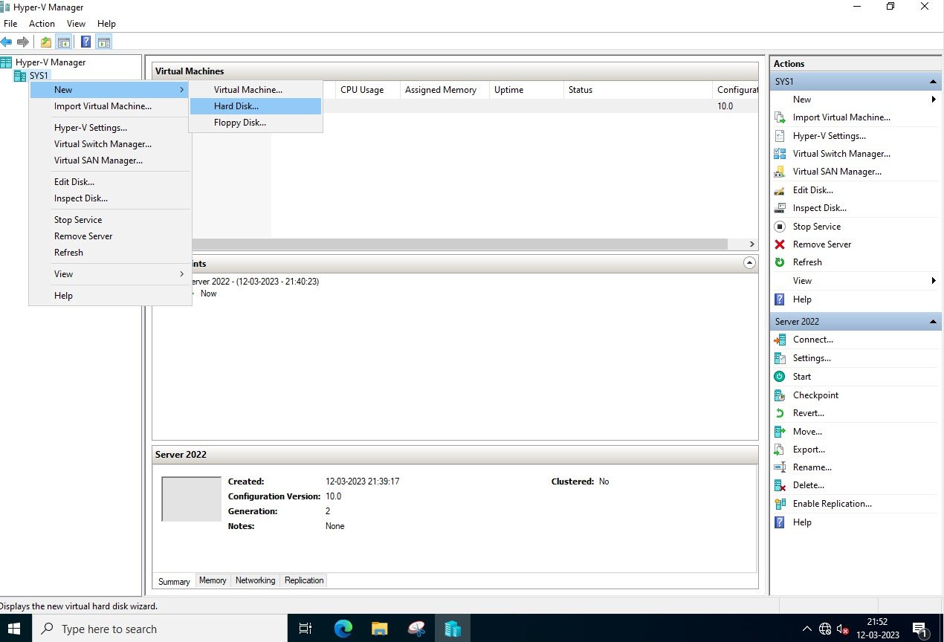Click the Server 2022 preview thumbnail

[192, 499]
